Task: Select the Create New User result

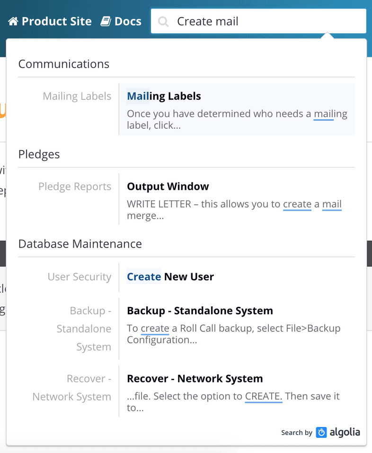Action: (x=170, y=276)
